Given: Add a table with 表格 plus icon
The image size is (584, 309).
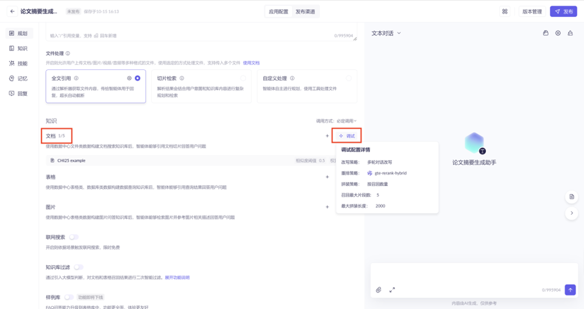Looking at the screenshot, I should click(327, 177).
